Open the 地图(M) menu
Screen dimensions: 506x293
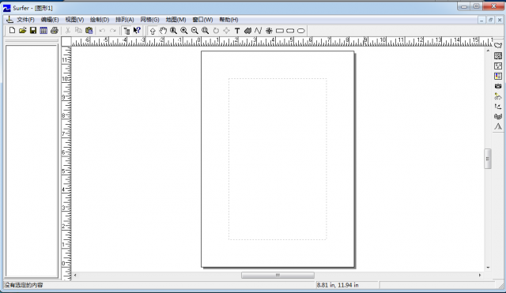176,20
